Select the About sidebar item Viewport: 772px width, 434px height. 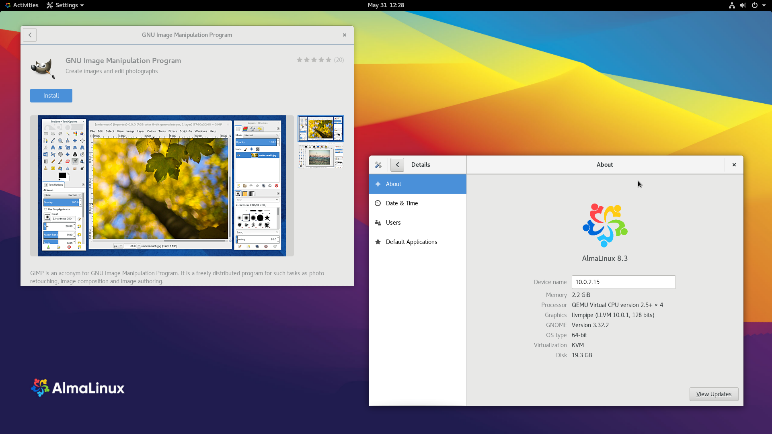(417, 184)
